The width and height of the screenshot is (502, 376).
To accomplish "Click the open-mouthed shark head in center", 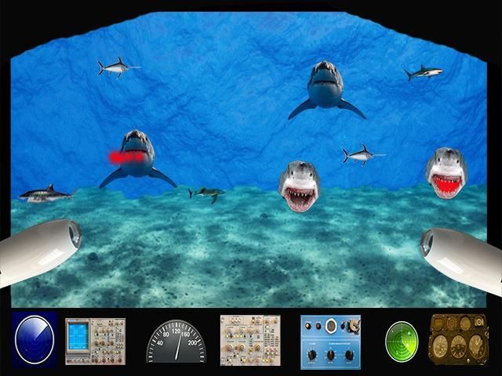I will (x=299, y=186).
